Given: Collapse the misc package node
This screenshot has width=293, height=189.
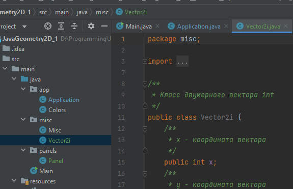Looking at the screenshot, I should 23,120.
